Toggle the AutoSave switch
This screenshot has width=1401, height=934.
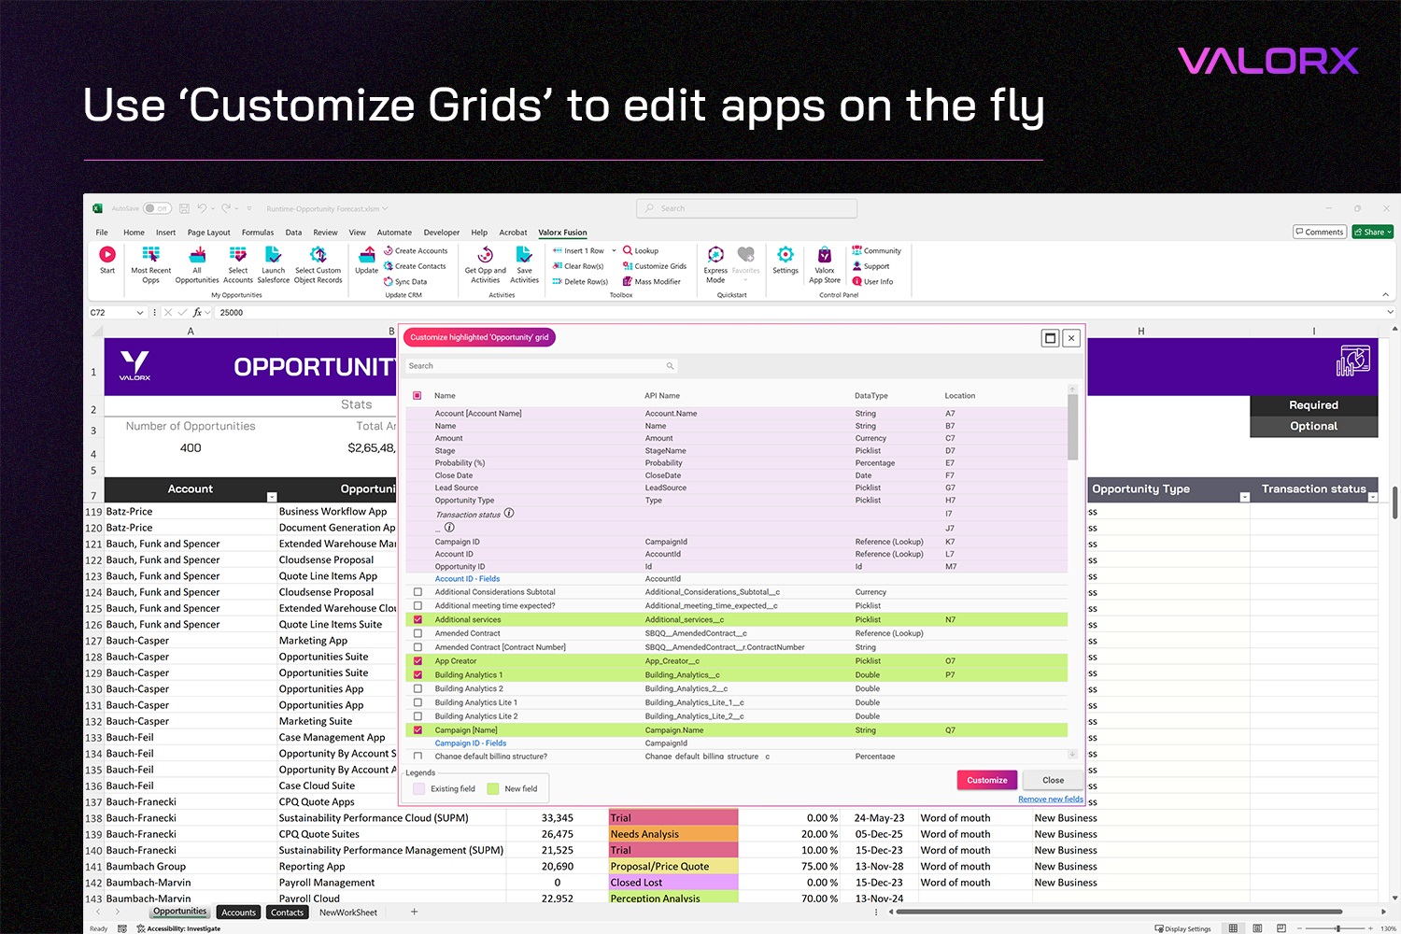[x=157, y=208]
